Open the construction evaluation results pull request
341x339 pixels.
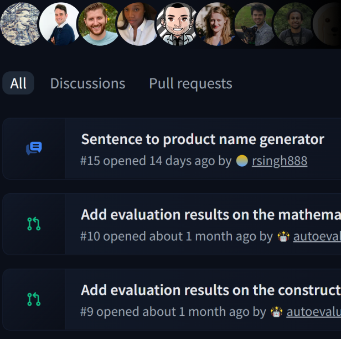pos(210,290)
